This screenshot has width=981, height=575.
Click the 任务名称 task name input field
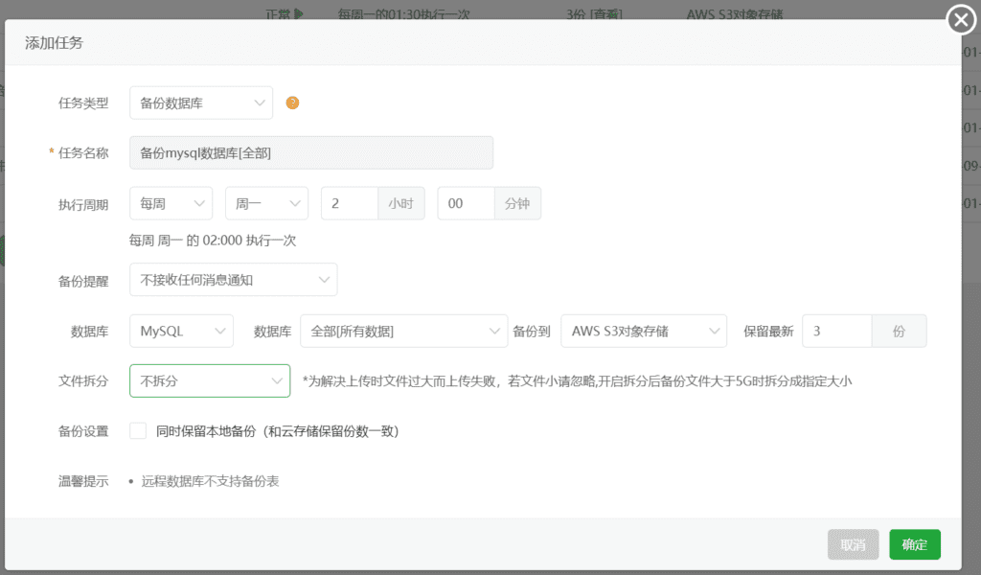click(x=311, y=152)
